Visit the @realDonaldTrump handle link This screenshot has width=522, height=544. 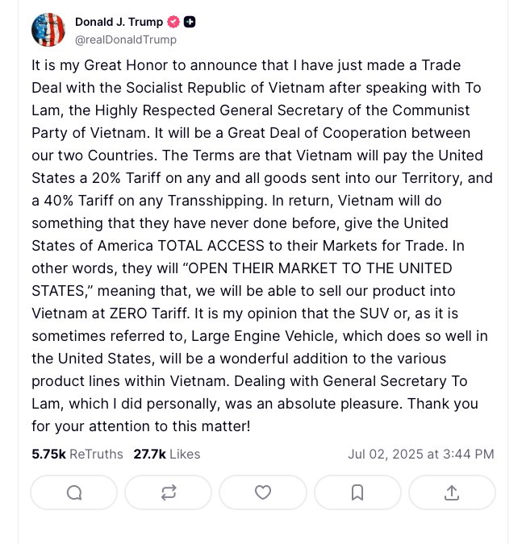pos(125,39)
